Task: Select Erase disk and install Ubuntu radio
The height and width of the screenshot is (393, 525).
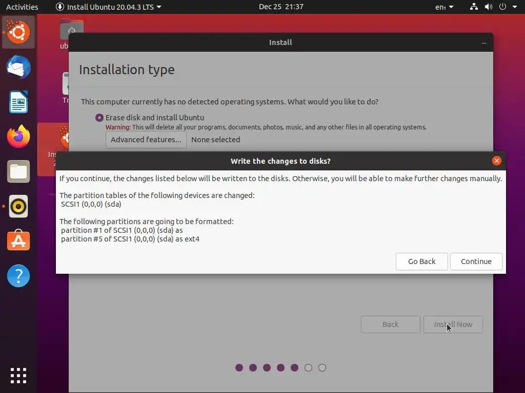Action: click(99, 118)
